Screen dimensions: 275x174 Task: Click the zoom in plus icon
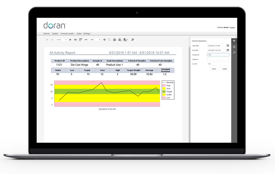(x=104, y=40)
